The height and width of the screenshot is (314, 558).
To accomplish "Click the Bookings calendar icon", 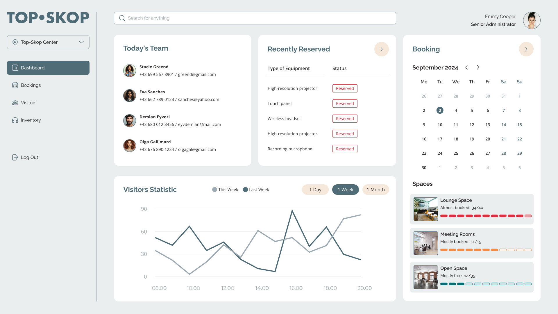I will coord(15,85).
